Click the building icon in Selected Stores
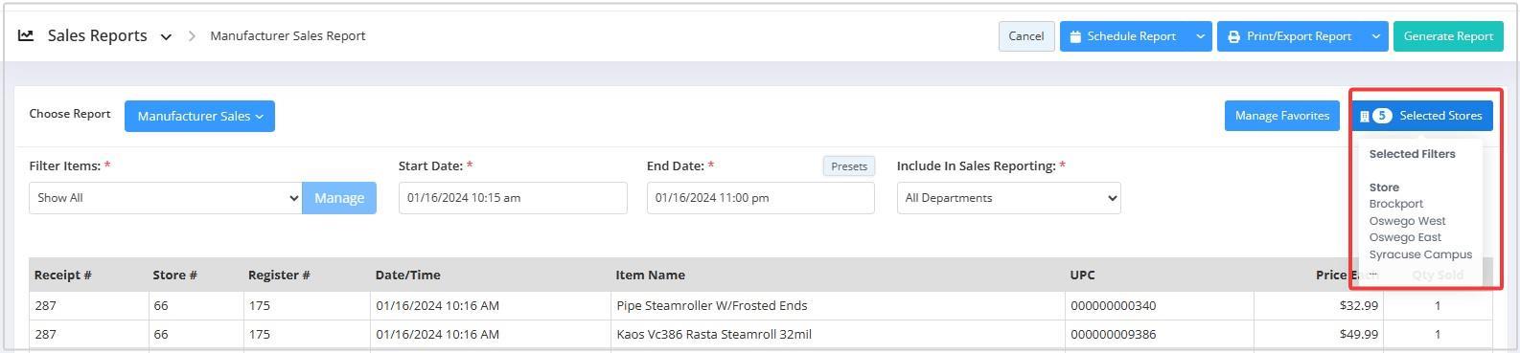This screenshot has height=353, width=1520. pos(1365,116)
